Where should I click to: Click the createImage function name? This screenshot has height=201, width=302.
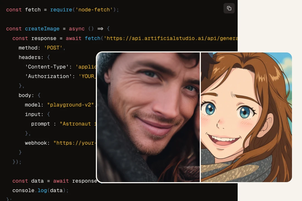[42, 29]
